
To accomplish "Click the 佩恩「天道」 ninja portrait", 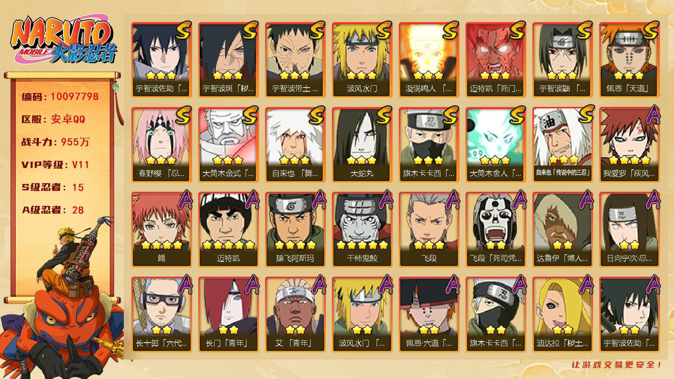I will coord(629,60).
